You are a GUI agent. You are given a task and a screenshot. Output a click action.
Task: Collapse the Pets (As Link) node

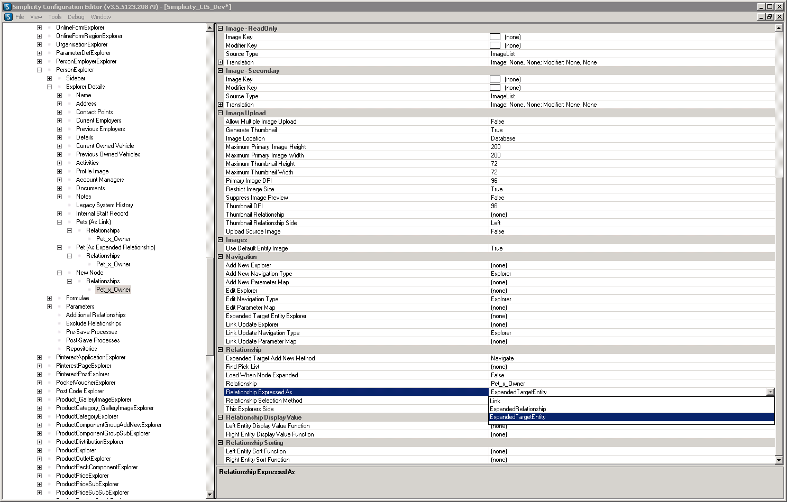point(59,222)
